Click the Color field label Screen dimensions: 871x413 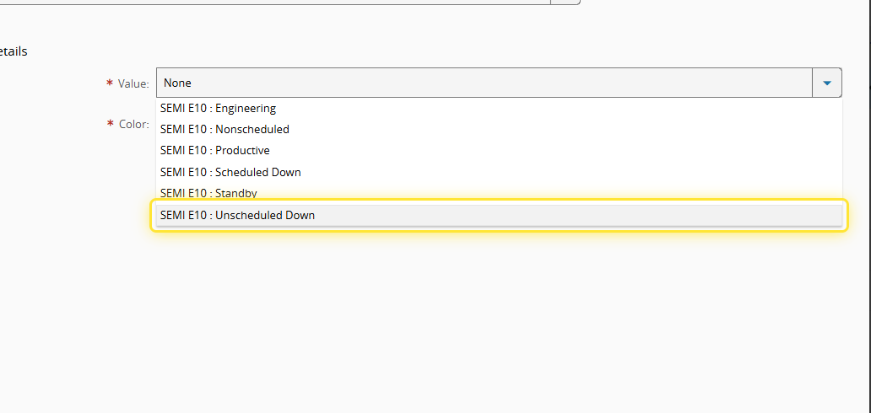click(133, 124)
